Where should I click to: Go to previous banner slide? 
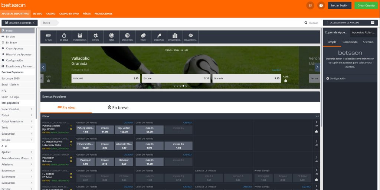click(x=43, y=68)
